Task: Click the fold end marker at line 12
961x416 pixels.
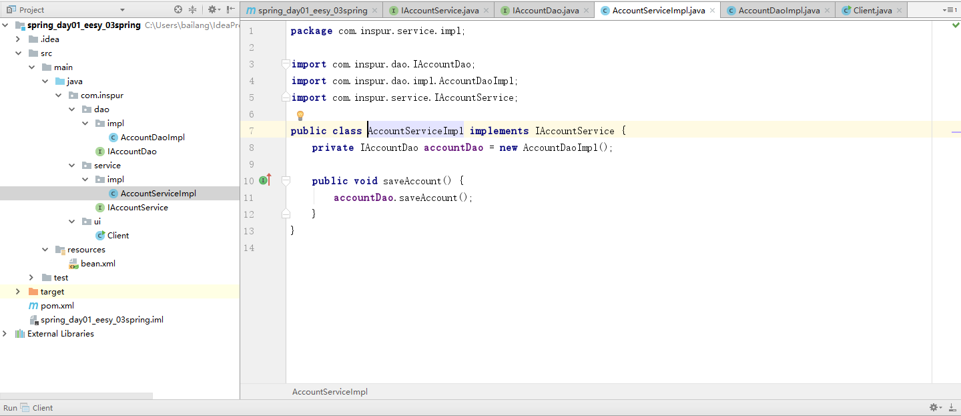Action: [x=286, y=214]
